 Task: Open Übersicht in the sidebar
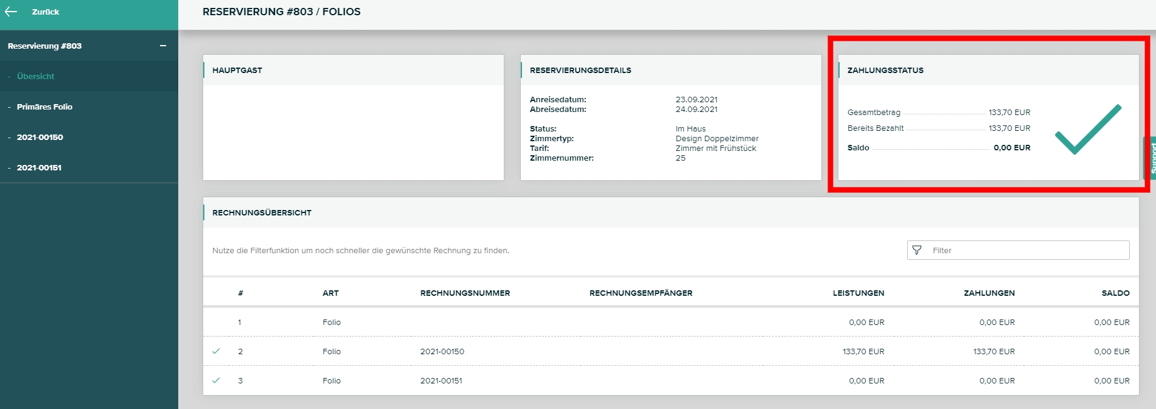[x=35, y=76]
